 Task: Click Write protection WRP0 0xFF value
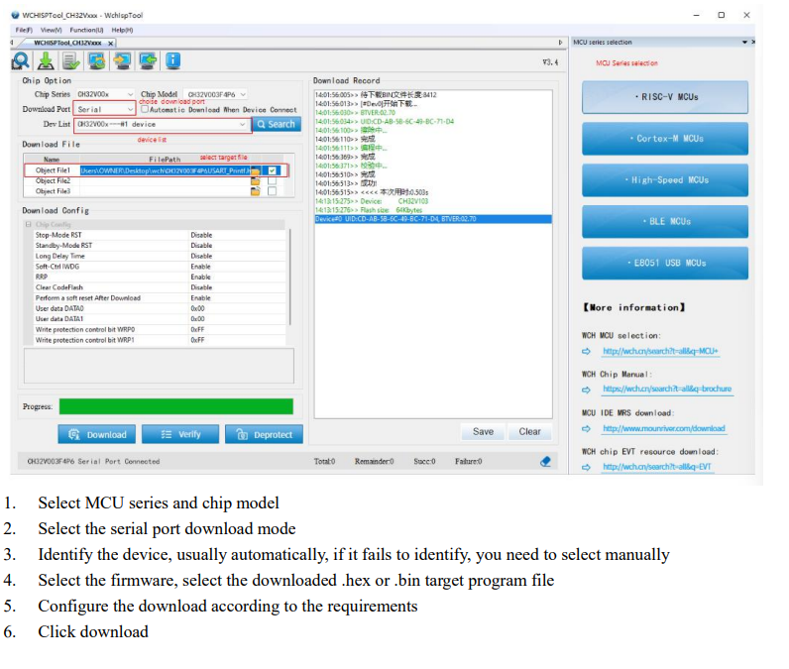198,330
